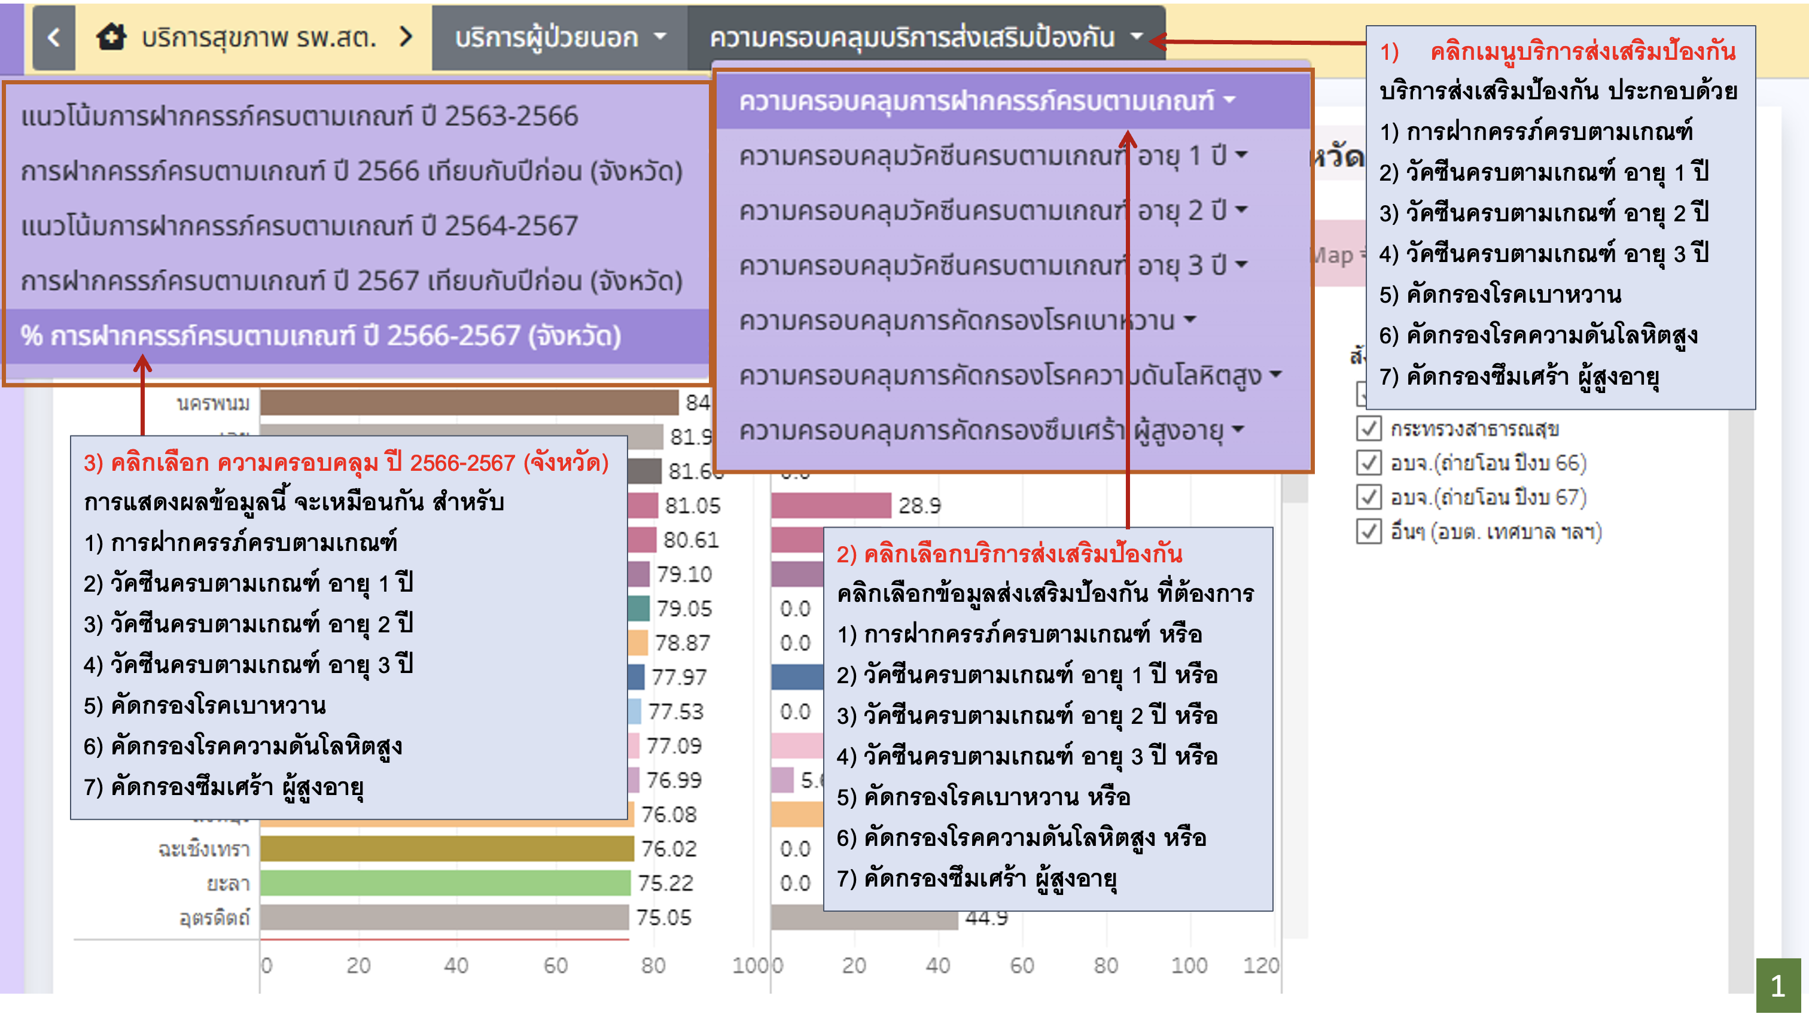1809x1017 pixels.
Task: Select การฝากครรภ์ ปี 2567 เทียบกับปีก่อน
Action: pos(351,281)
